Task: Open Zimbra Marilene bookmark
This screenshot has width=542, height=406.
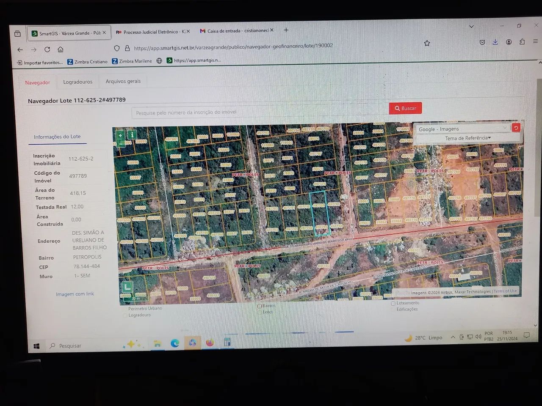Action: (132, 61)
